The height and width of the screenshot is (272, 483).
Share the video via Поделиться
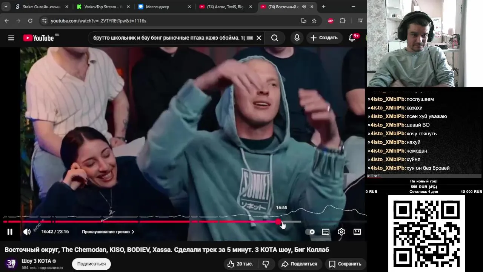(x=299, y=264)
